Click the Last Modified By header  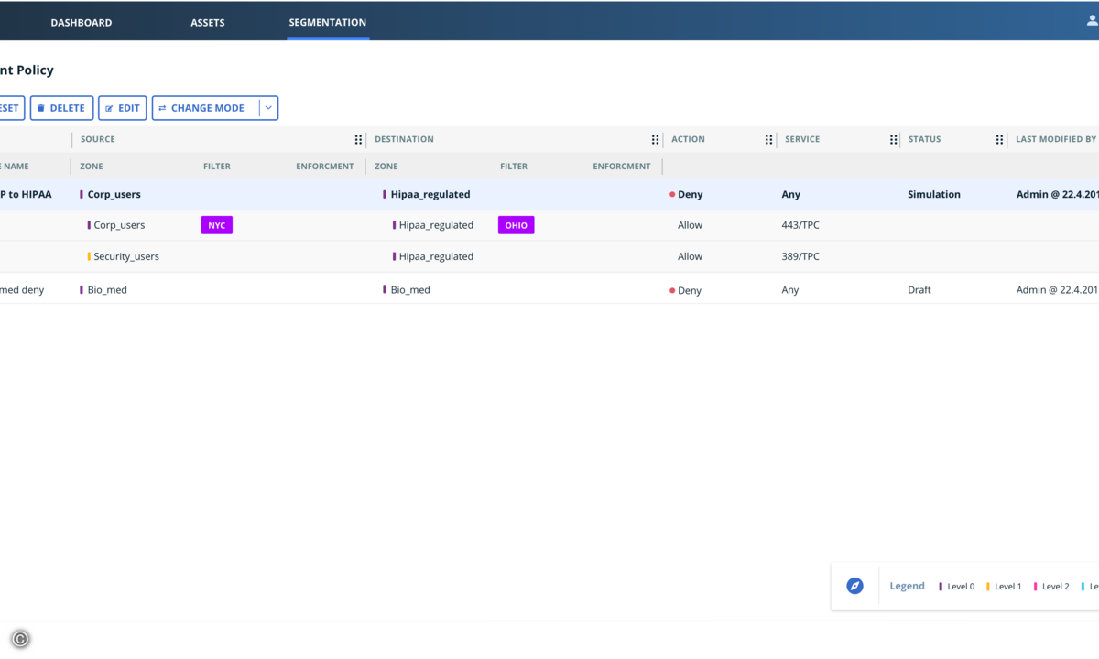(1056, 139)
